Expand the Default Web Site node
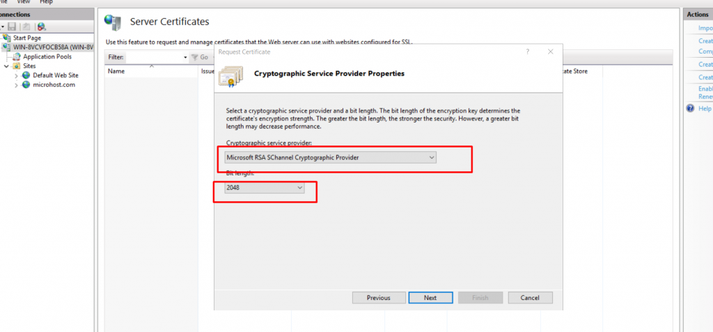Image resolution: width=713 pixels, height=332 pixels. click(17, 75)
